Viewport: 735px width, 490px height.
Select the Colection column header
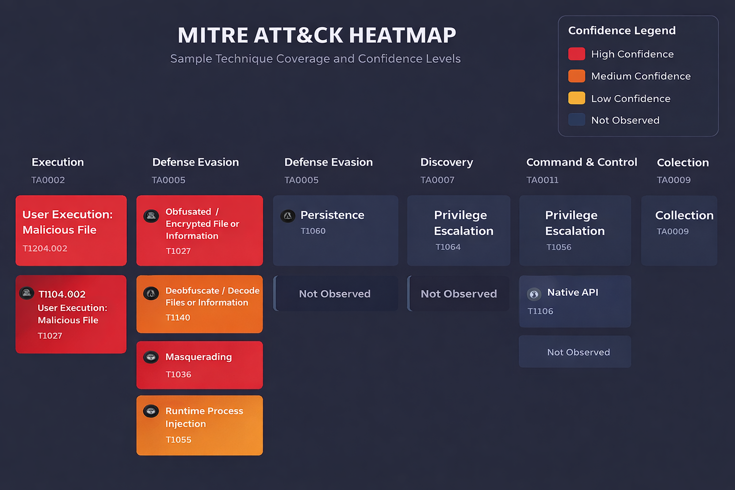tap(683, 163)
